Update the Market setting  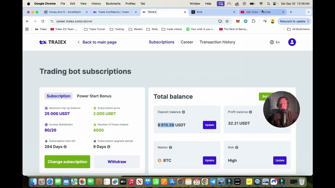coord(209,160)
